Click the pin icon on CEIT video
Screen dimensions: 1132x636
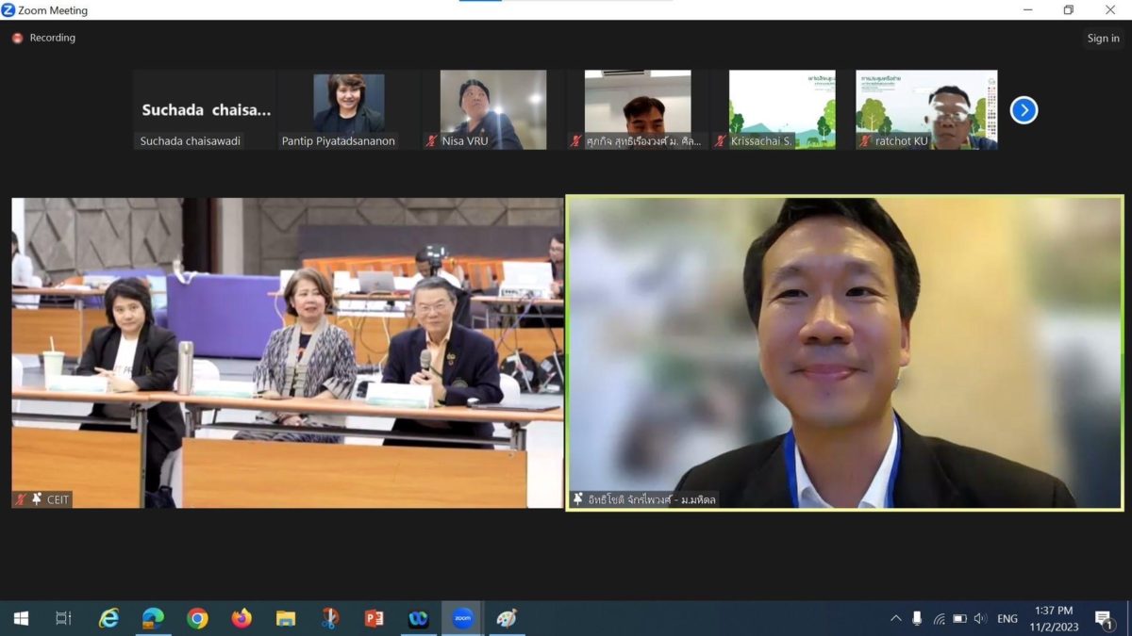(37, 499)
